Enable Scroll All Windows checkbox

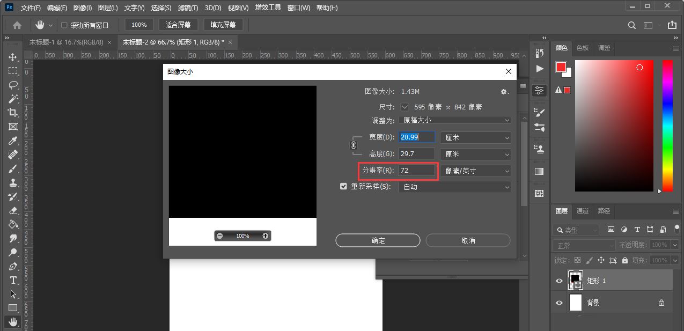64,25
